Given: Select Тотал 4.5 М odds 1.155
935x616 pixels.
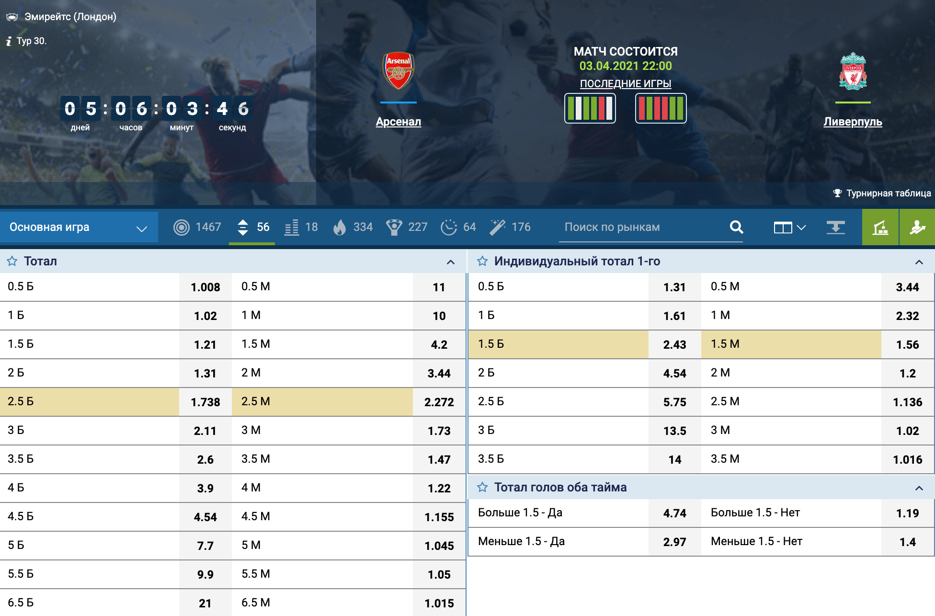Looking at the screenshot, I should coord(439,517).
